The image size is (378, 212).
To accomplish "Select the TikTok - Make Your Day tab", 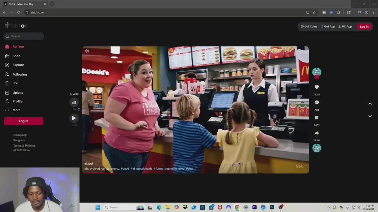I will (x=25, y=4).
